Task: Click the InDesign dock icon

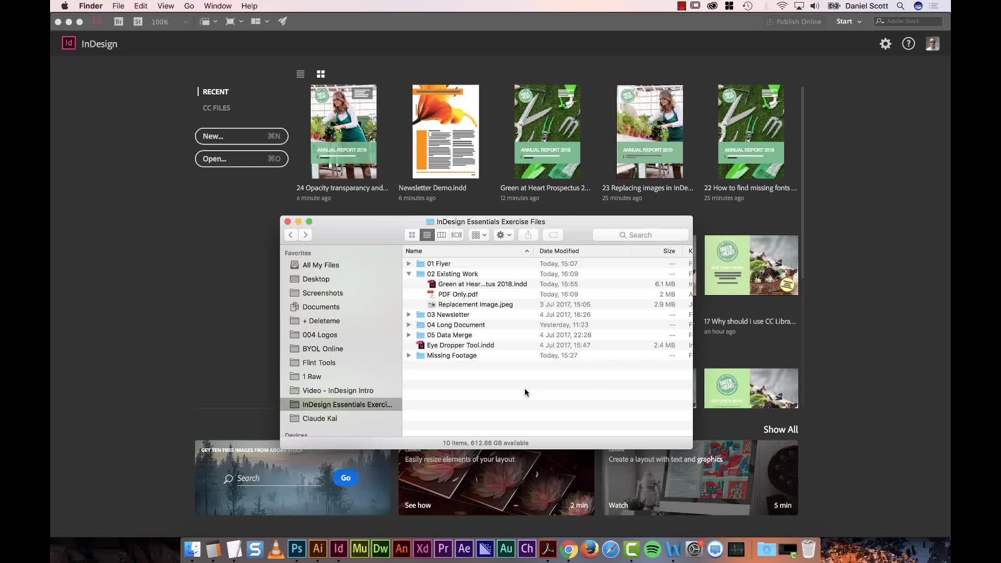Action: tap(338, 549)
